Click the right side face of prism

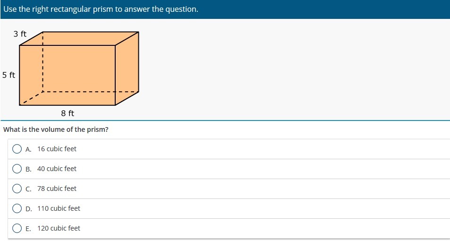tap(127, 69)
